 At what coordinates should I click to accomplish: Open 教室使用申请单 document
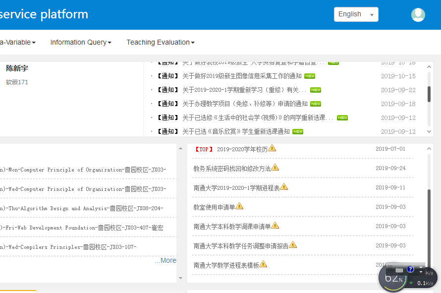[215, 207]
